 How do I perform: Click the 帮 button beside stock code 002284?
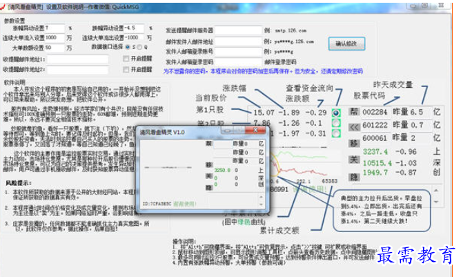[x=354, y=112]
